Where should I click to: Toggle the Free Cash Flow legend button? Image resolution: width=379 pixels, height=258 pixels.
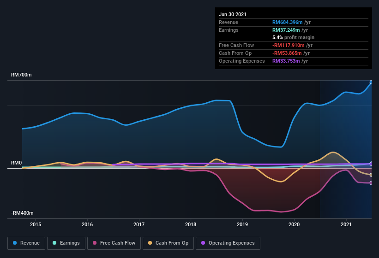114,243
